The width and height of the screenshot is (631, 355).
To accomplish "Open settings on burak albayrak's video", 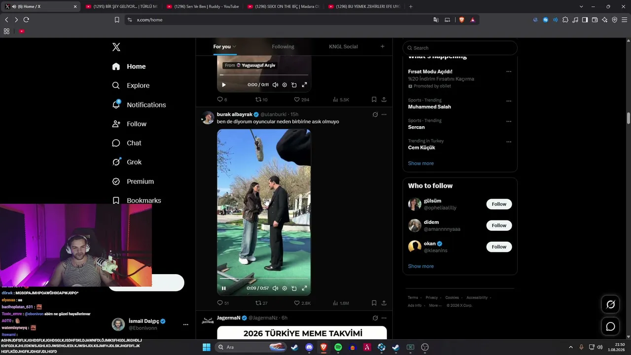I will tap(284, 288).
